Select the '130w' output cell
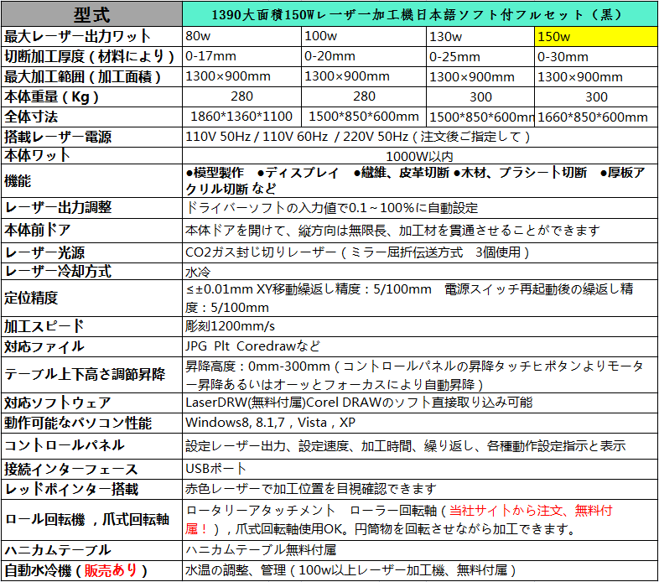659x582 pixels. point(480,37)
